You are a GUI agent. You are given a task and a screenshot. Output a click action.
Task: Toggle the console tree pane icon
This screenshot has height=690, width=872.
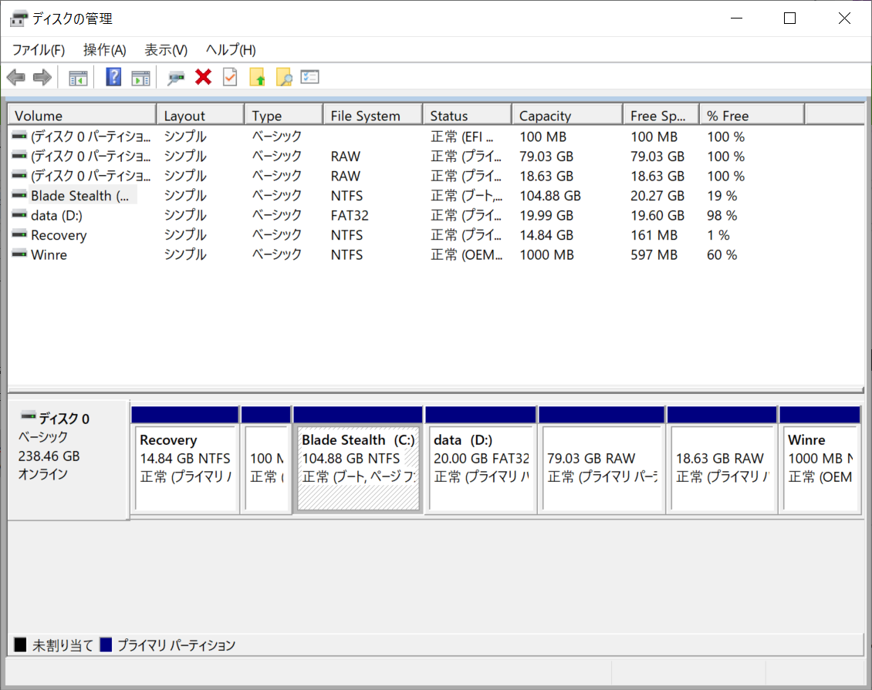[x=78, y=78]
